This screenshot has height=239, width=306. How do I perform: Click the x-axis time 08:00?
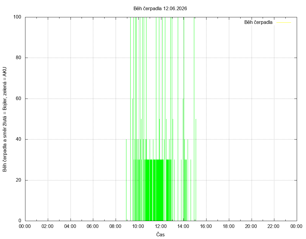115,226
